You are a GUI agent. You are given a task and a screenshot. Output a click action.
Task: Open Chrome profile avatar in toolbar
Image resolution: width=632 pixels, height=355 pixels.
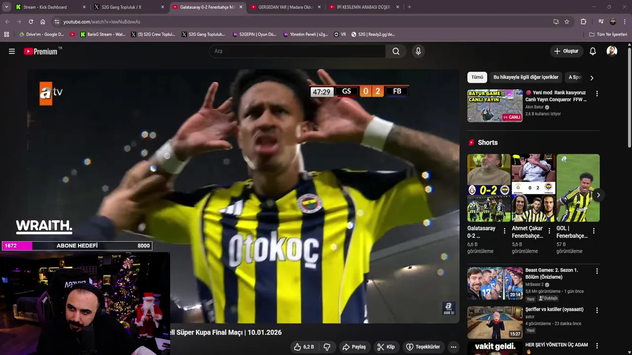coord(613,22)
